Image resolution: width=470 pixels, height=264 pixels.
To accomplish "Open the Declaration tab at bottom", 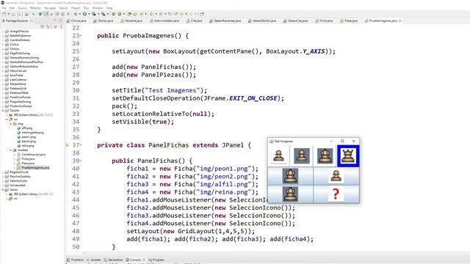I will coord(113,260).
